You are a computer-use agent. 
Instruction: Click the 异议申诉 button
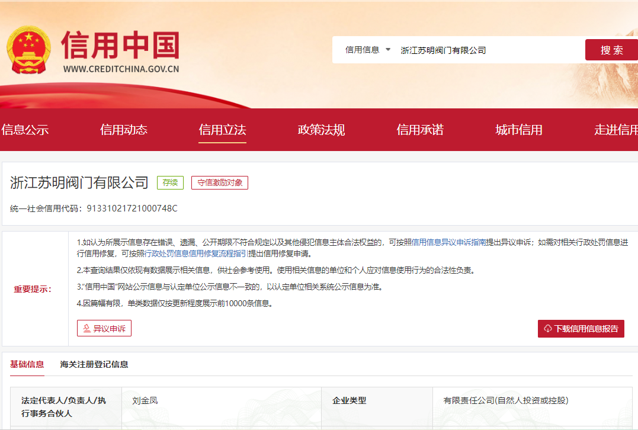tap(104, 328)
